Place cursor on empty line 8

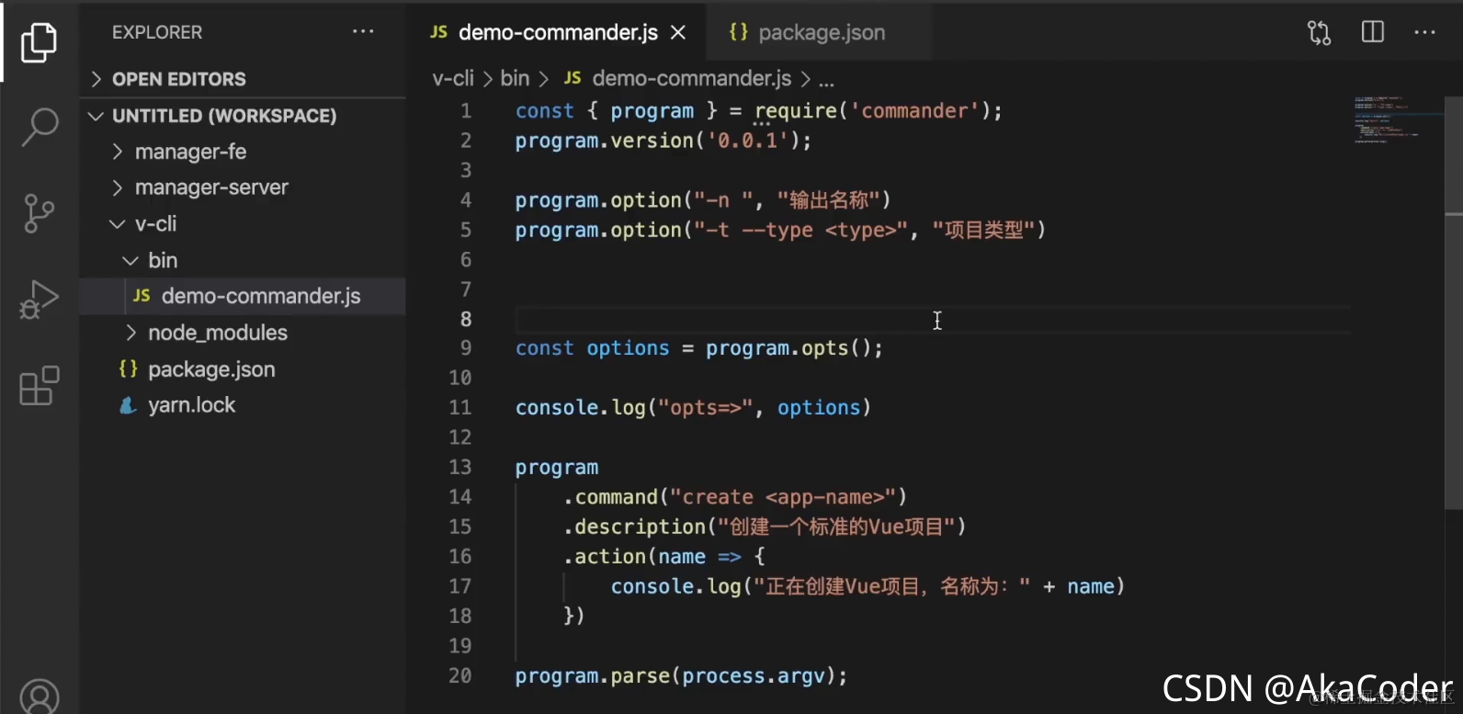point(932,319)
